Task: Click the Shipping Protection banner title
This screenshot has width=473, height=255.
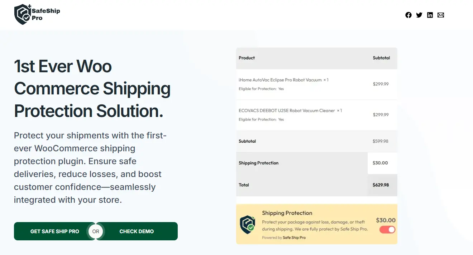Action: coord(287,213)
